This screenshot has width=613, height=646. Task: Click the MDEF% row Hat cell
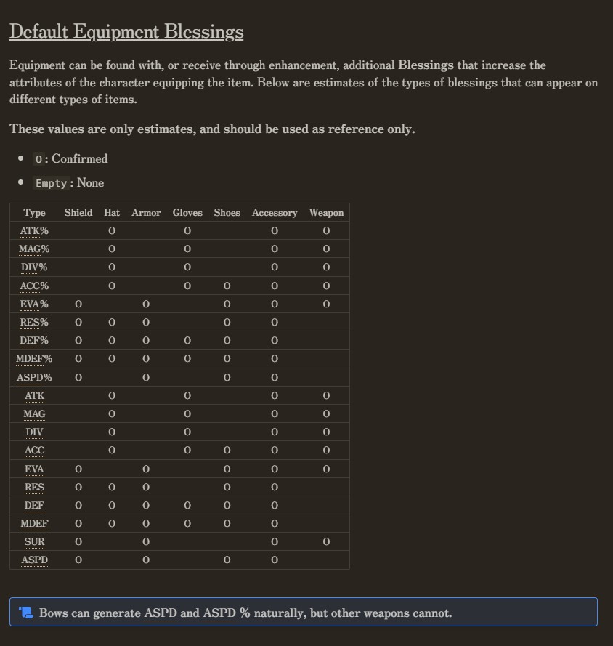point(112,358)
